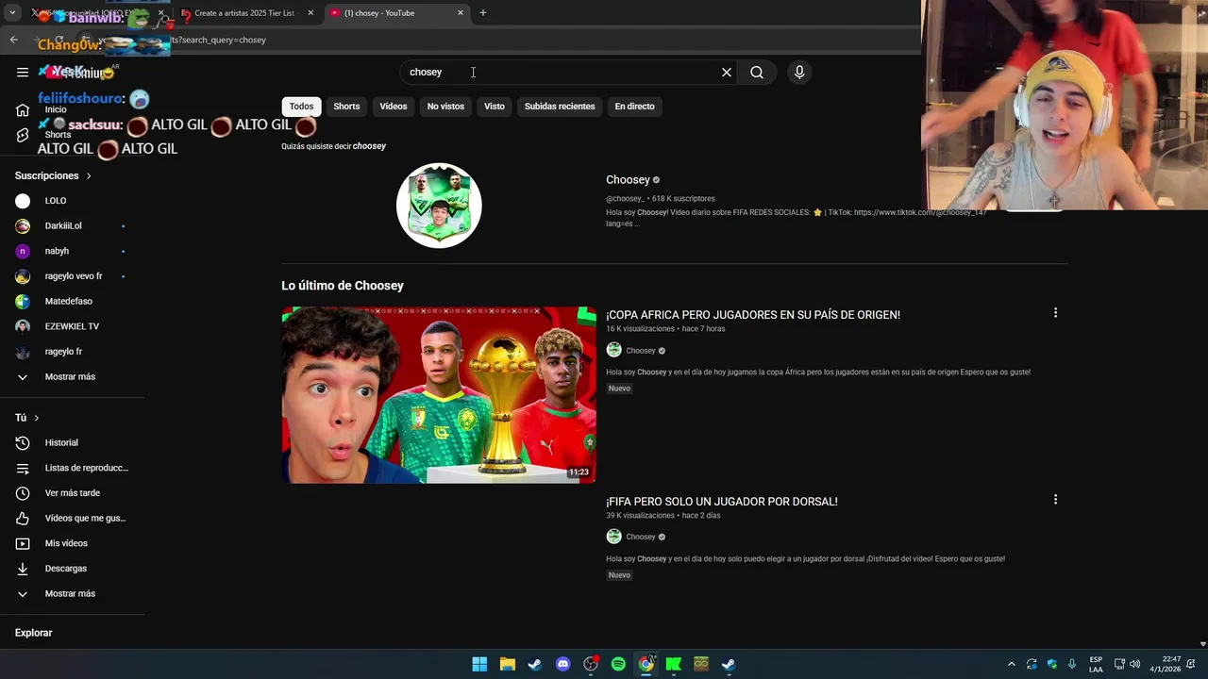
Task: Click Choosey channel avatar under FIFA DORSAL video
Action: pyautogui.click(x=613, y=537)
